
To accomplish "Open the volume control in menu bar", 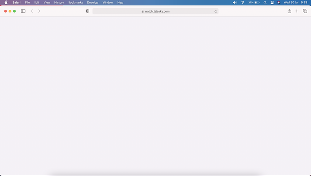I will (x=235, y=2).
